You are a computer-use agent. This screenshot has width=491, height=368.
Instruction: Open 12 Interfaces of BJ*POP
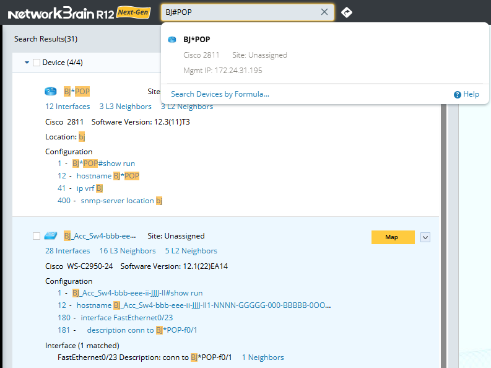[67, 107]
